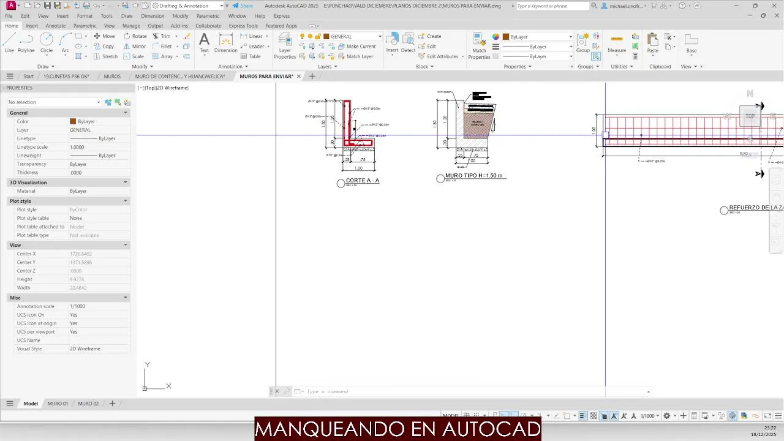
Task: Click the Match Properties tool
Action: [479, 46]
